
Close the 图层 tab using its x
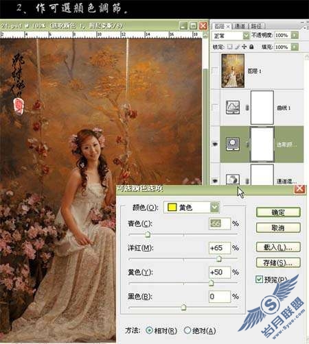228,27
